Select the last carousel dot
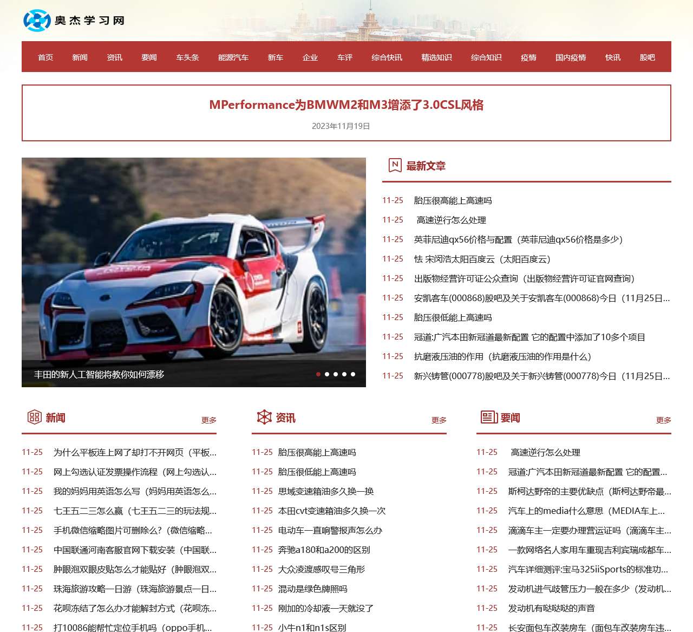 pyautogui.click(x=353, y=374)
